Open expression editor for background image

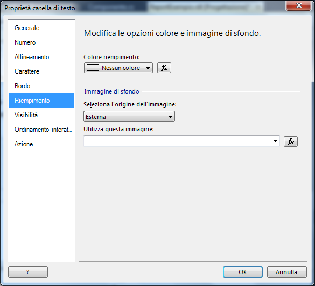tap(290, 141)
